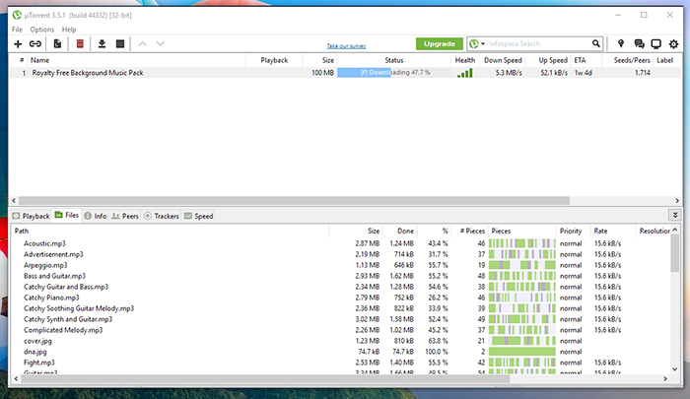This screenshot has width=690, height=399.
Task: Click the pieces bar for Acoustic.mp3
Action: [521, 243]
